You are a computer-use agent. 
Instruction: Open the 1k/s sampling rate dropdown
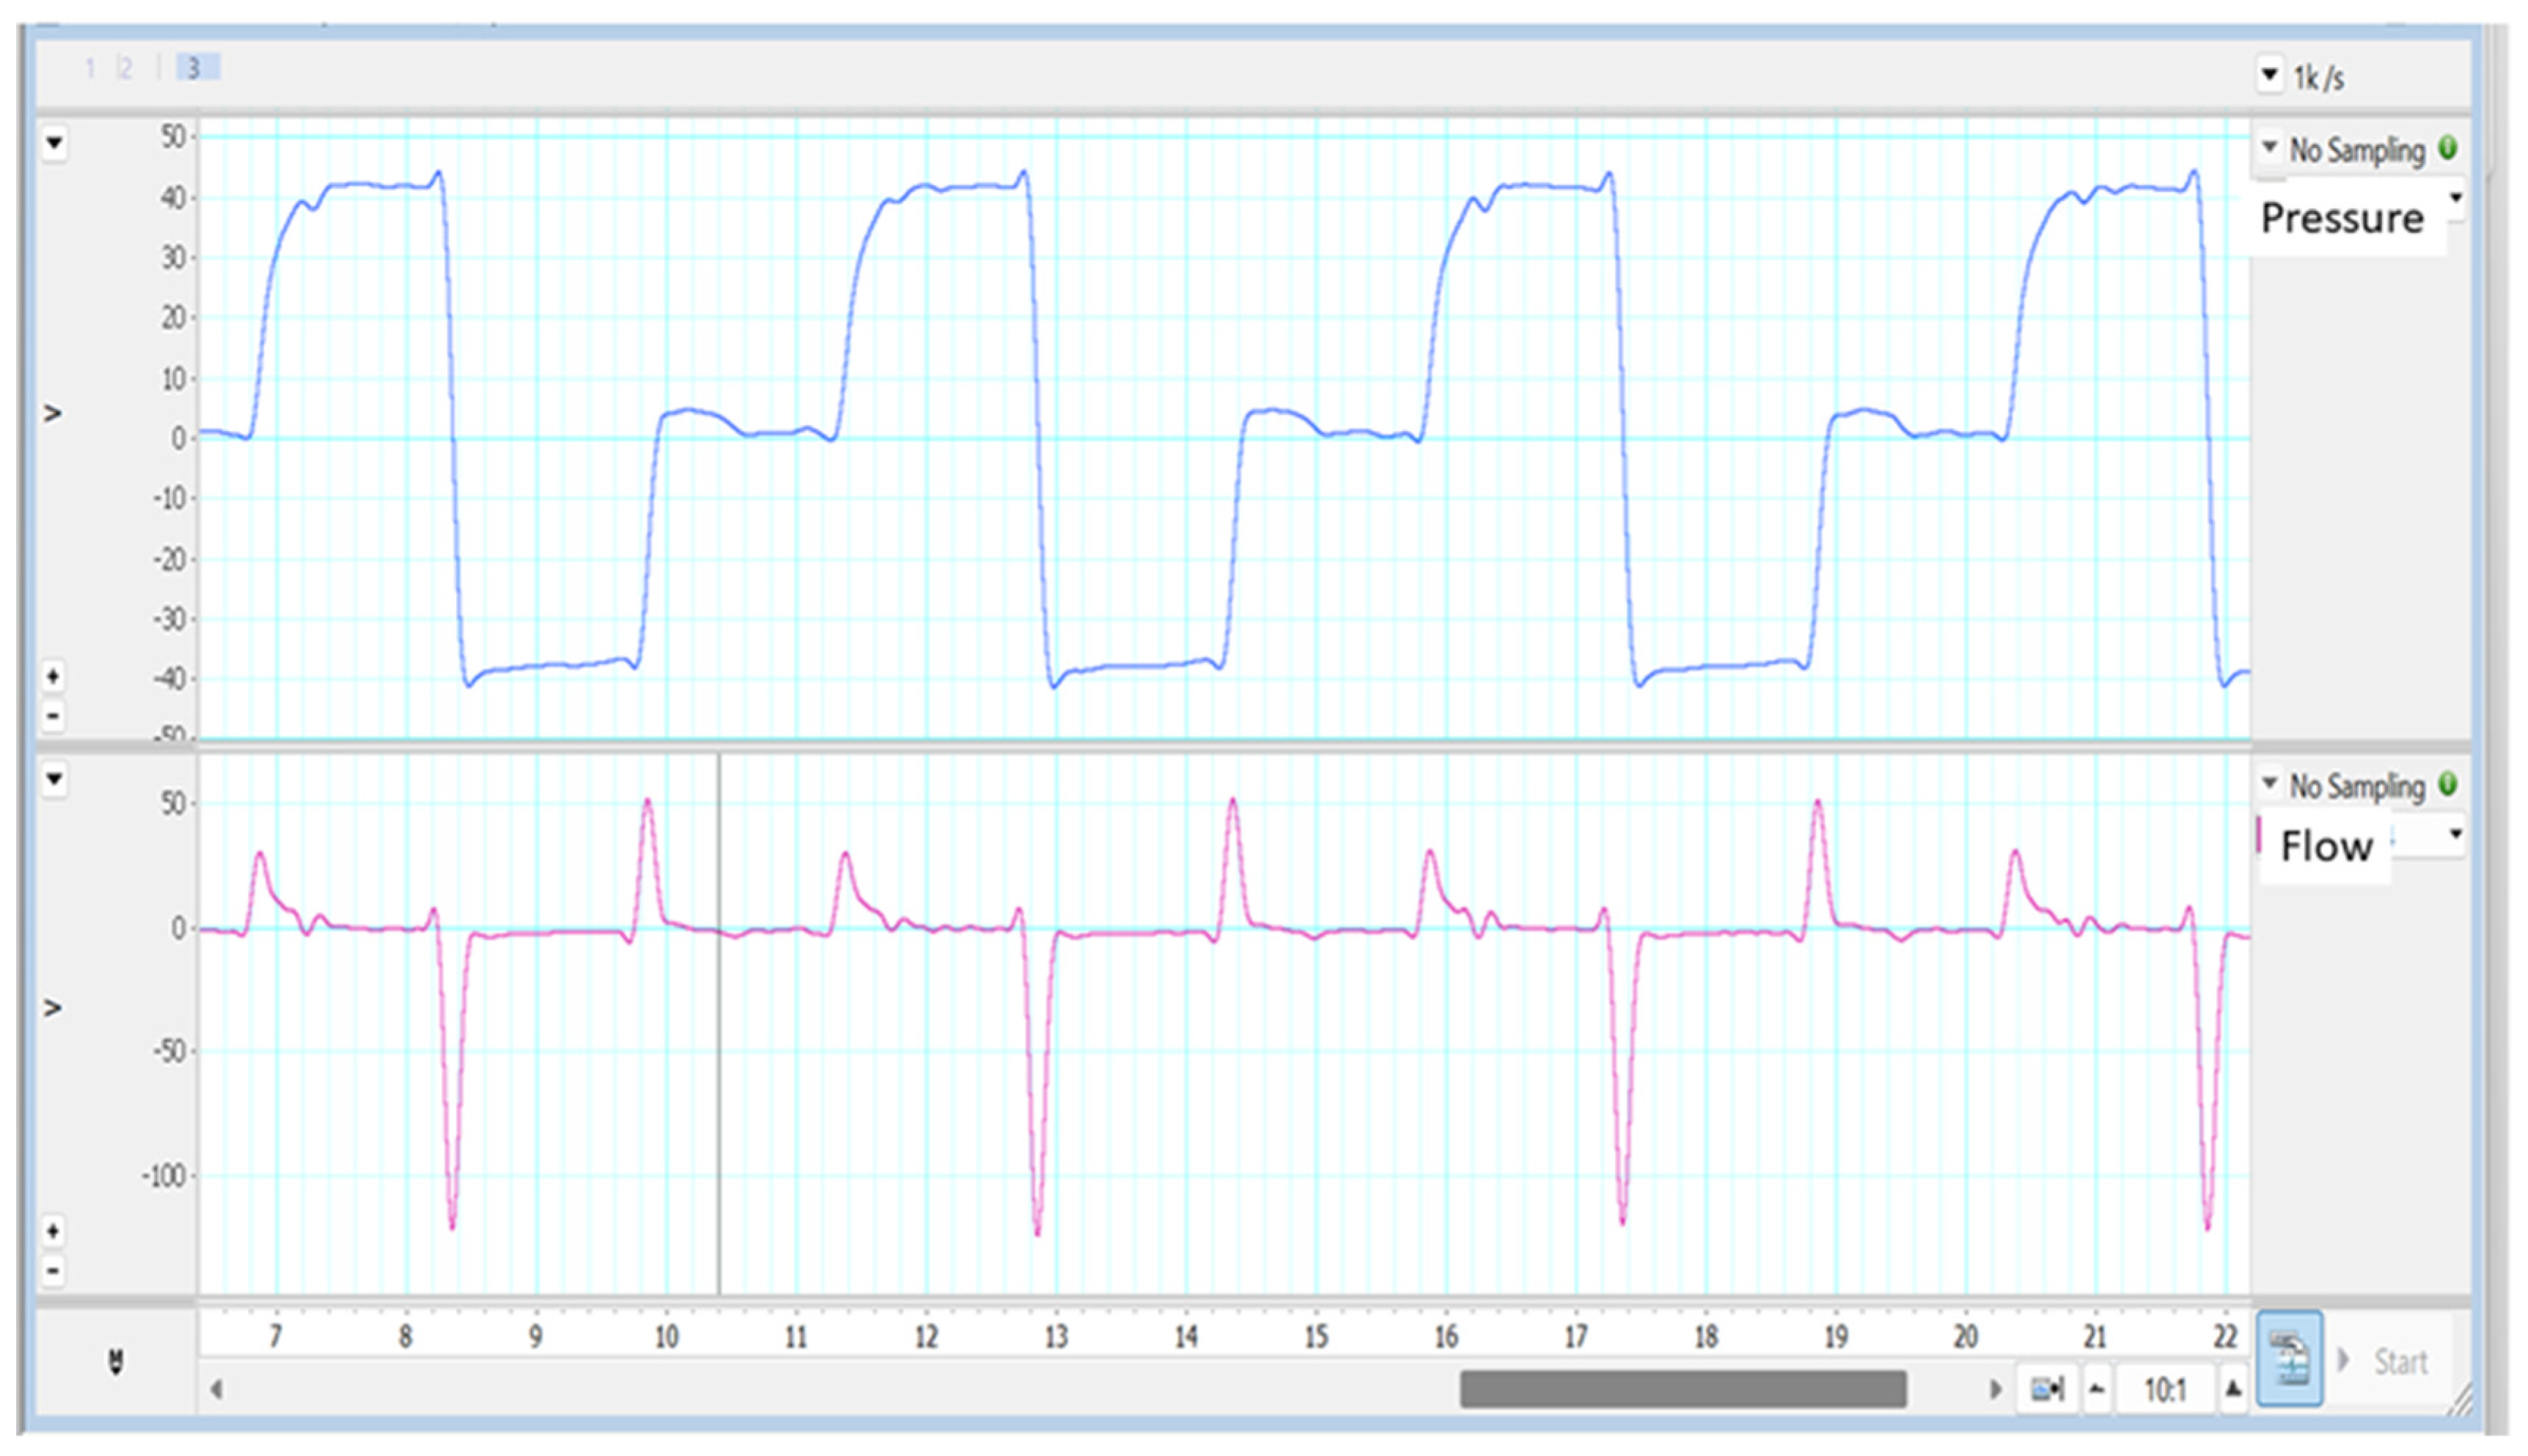[2269, 75]
